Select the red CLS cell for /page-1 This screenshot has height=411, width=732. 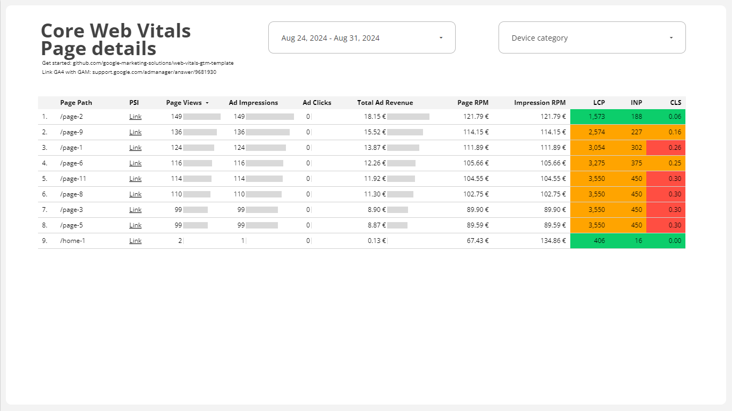click(x=665, y=147)
